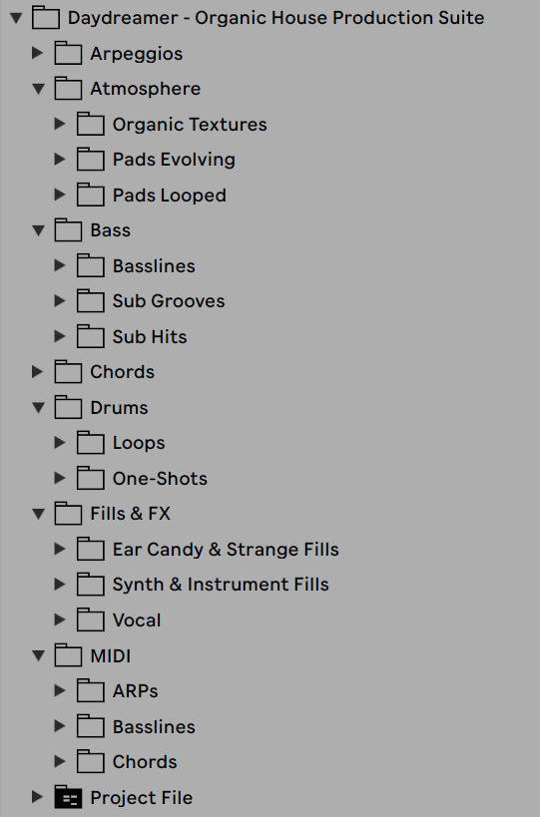Select the Sub Hits folder label

click(x=150, y=336)
